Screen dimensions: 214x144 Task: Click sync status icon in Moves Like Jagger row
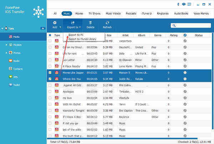point(185,73)
